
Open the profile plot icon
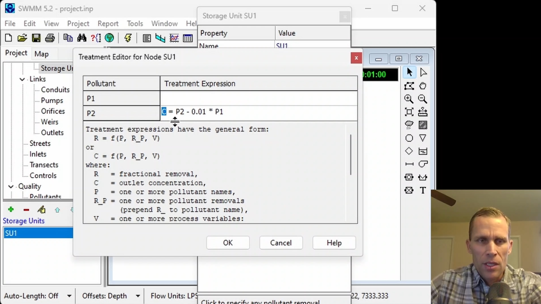(x=160, y=38)
